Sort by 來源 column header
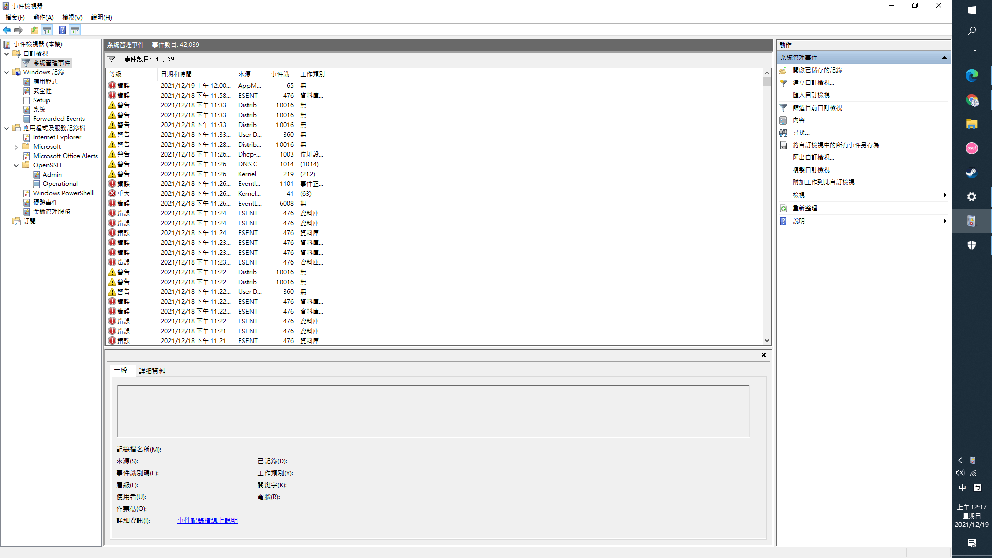 (250, 74)
